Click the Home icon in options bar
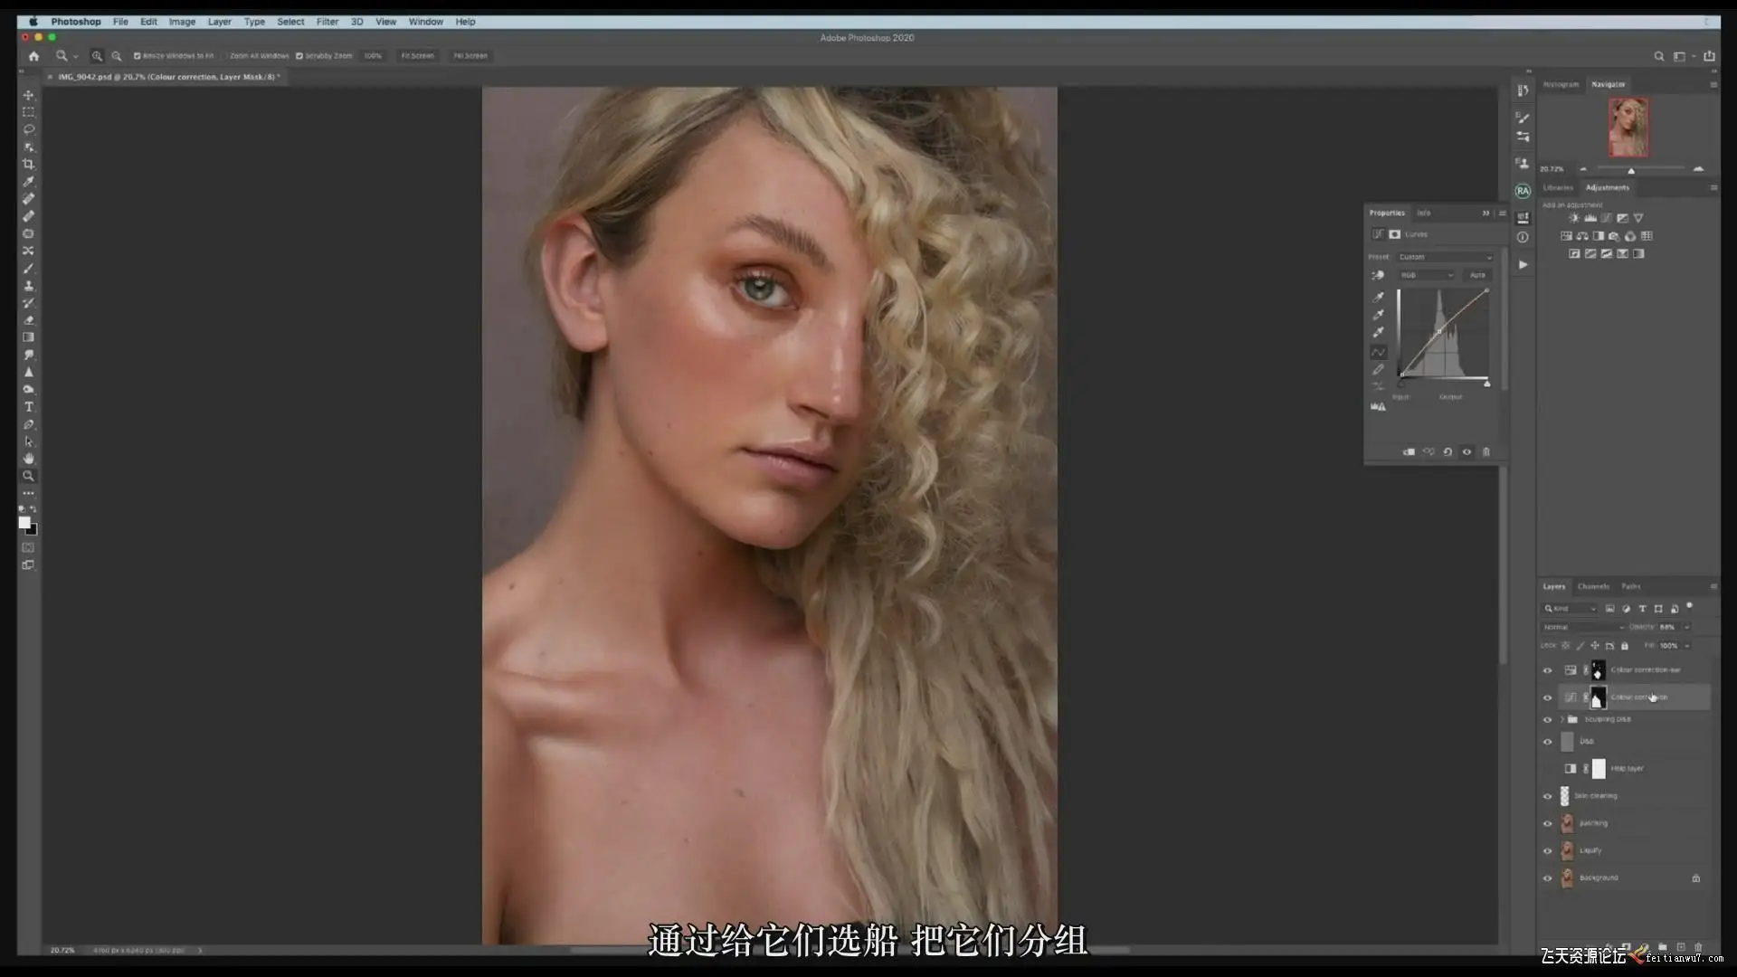Screen dimensions: 1737x977 [33, 56]
